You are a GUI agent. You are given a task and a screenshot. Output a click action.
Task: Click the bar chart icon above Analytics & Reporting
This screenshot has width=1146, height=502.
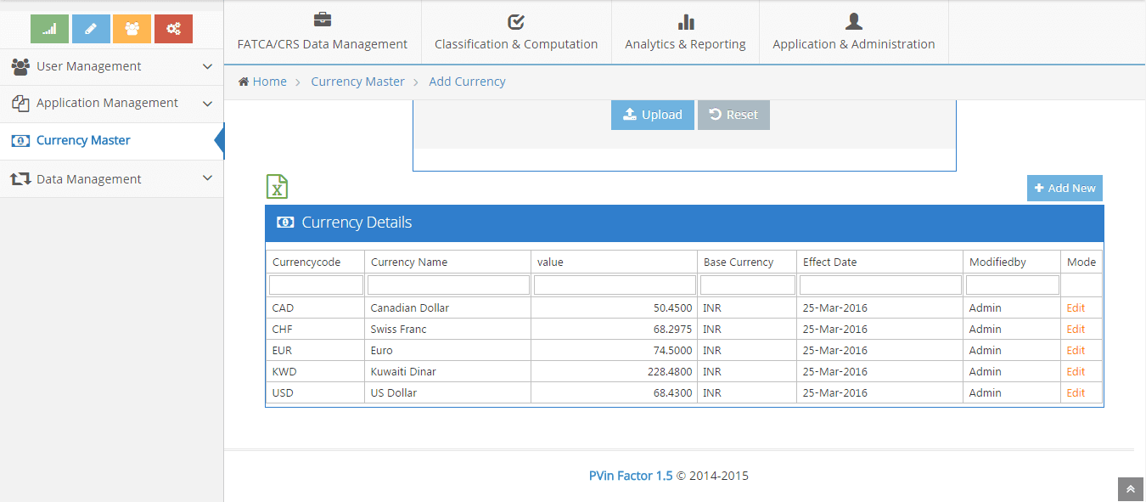(685, 21)
